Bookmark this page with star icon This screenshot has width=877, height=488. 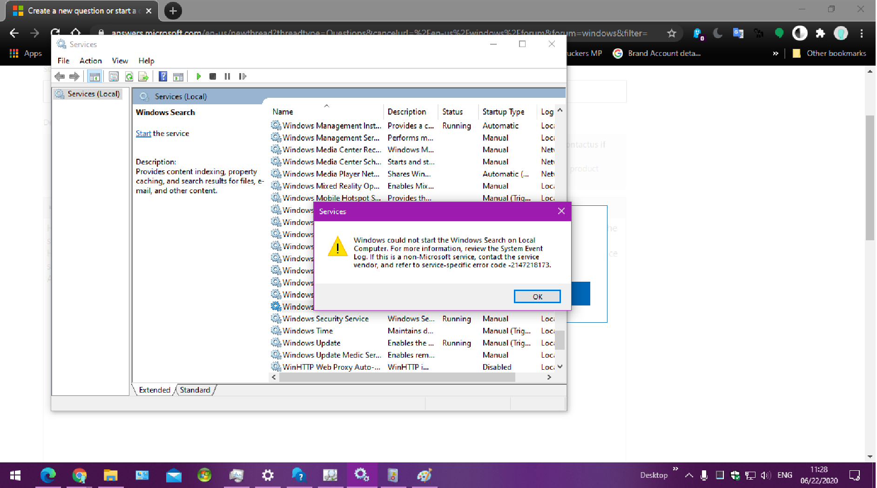[x=672, y=33]
